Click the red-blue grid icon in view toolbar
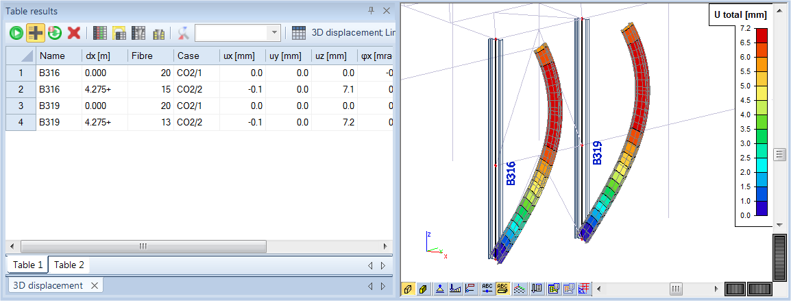 point(585,289)
